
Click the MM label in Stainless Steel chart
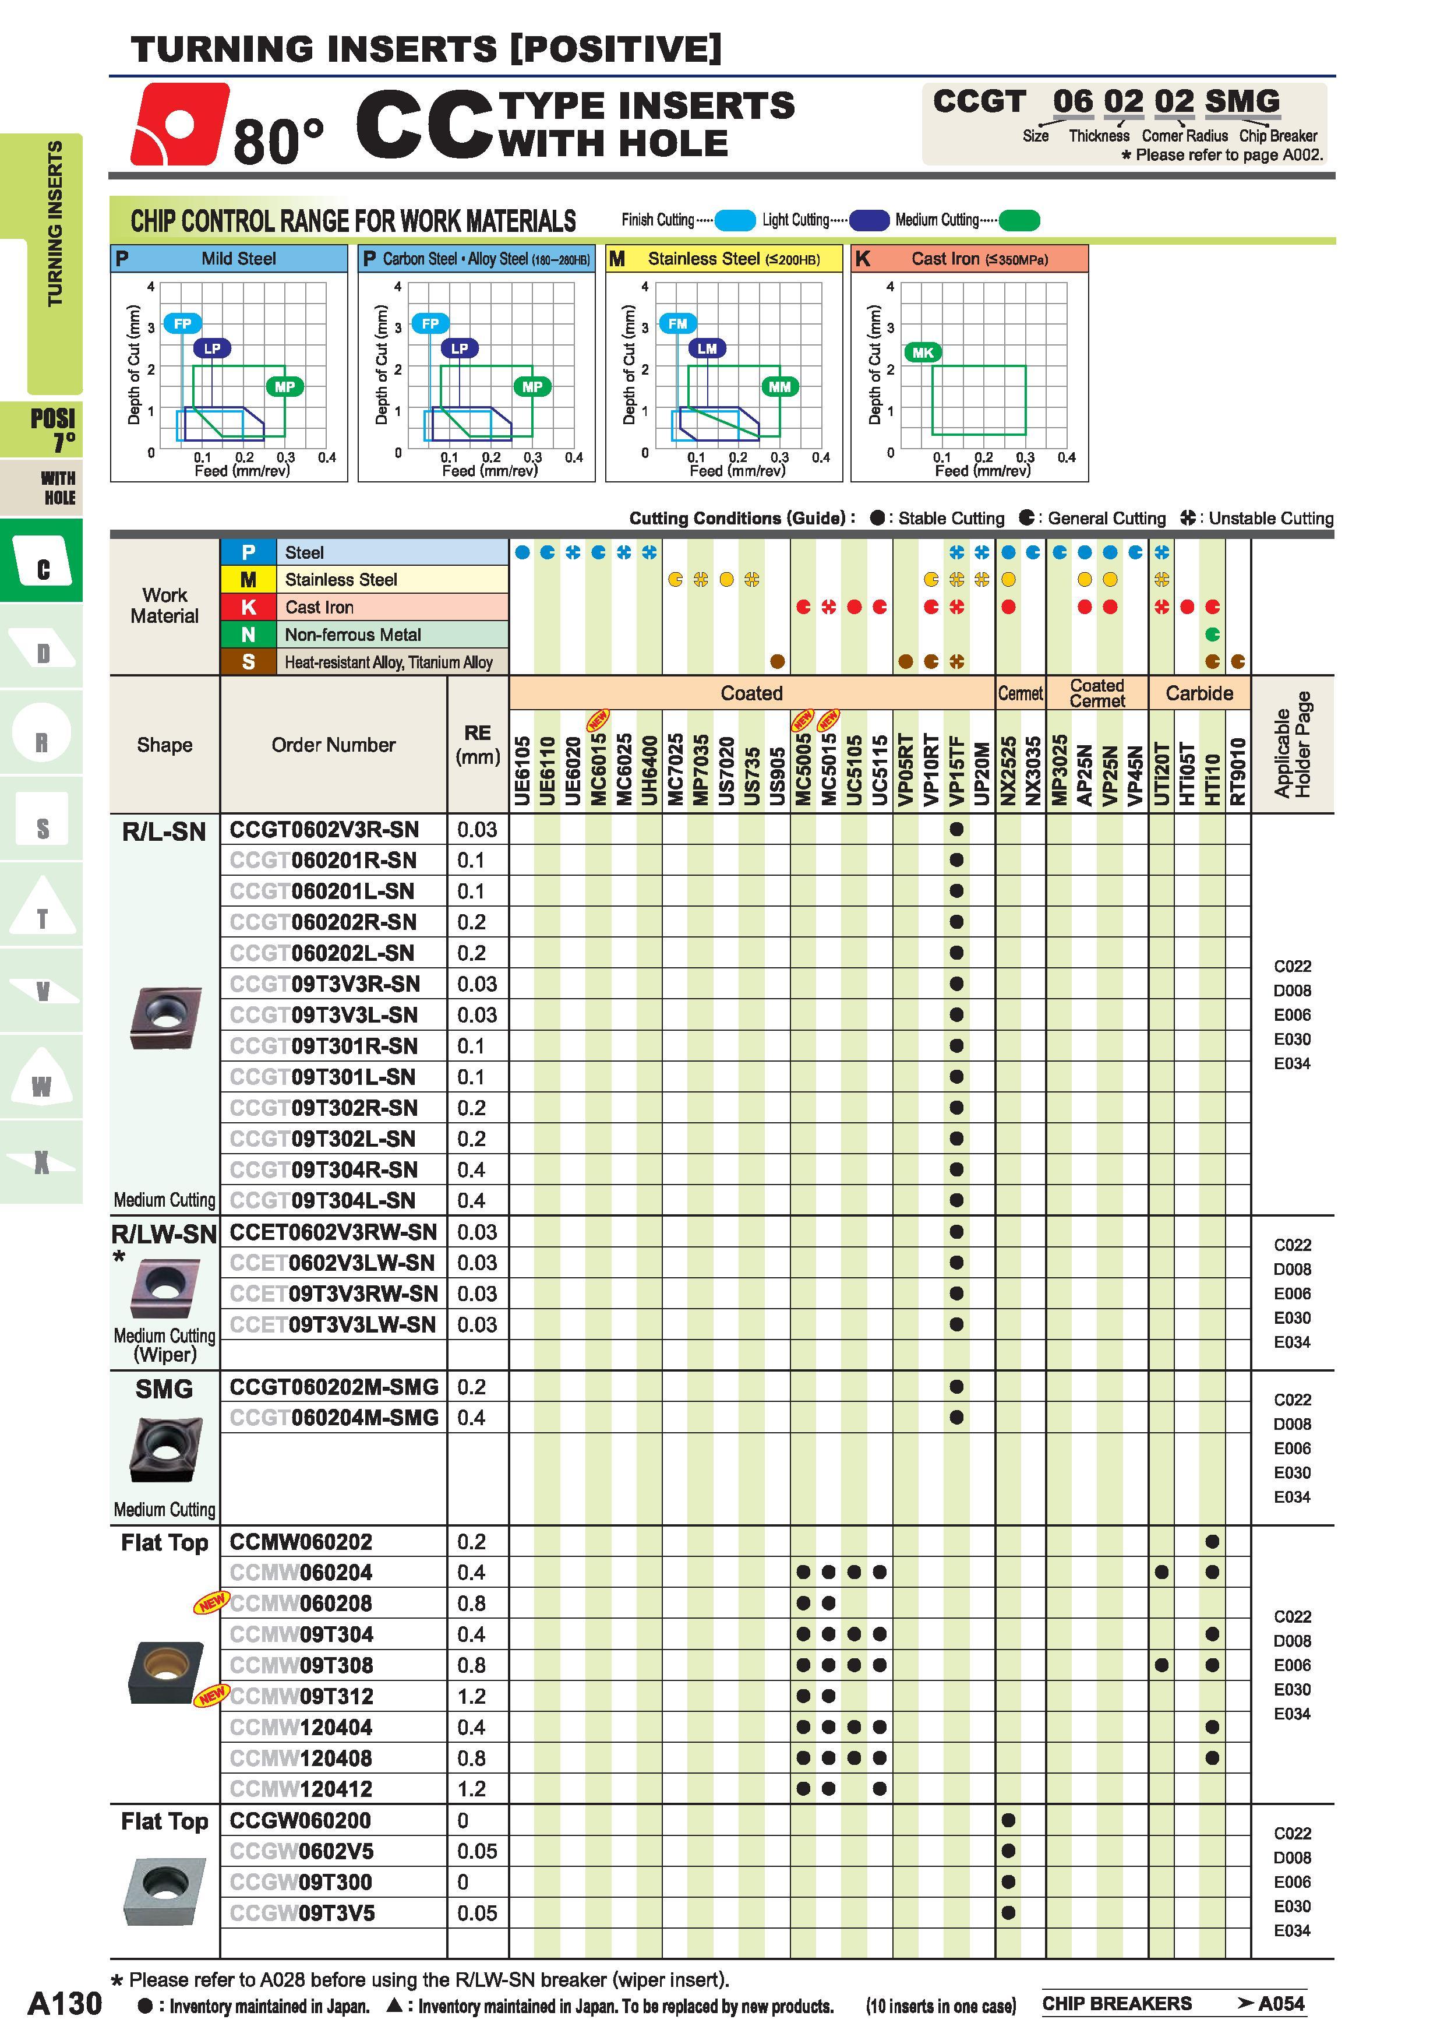[x=779, y=386]
